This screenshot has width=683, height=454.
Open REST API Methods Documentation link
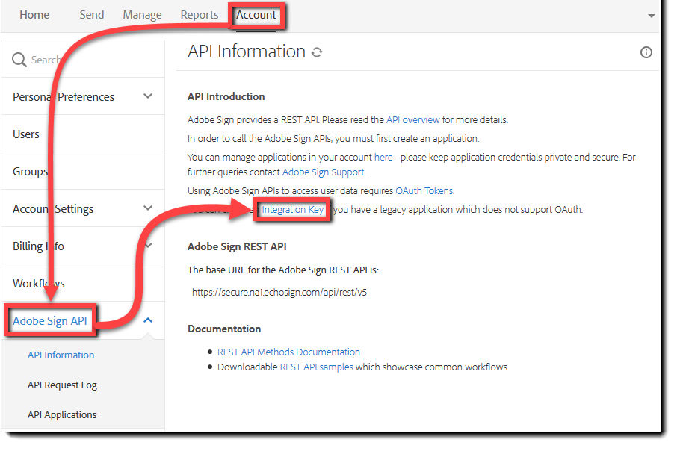click(288, 352)
